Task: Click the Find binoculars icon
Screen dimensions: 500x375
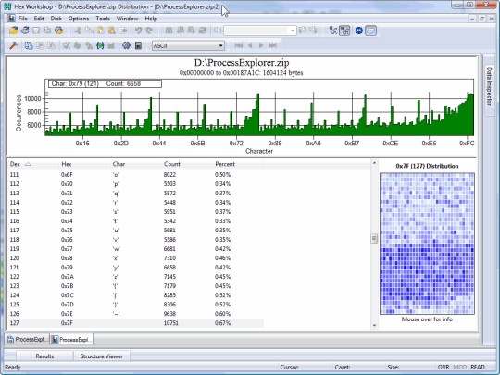Action: 169,31
